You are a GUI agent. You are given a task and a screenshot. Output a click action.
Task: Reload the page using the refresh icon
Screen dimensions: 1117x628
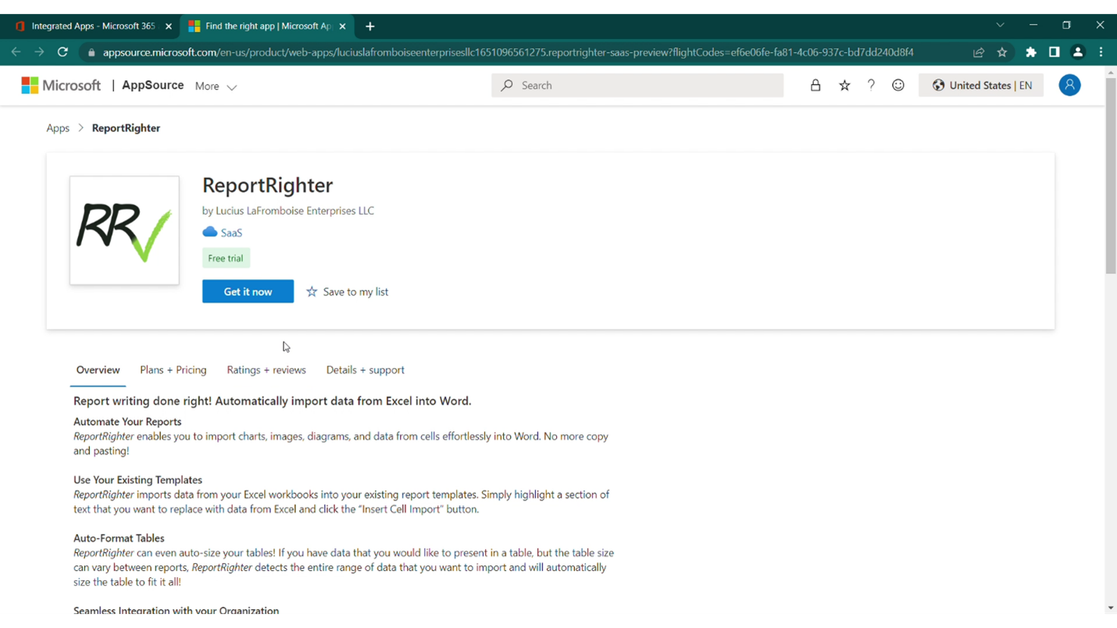[62, 52]
